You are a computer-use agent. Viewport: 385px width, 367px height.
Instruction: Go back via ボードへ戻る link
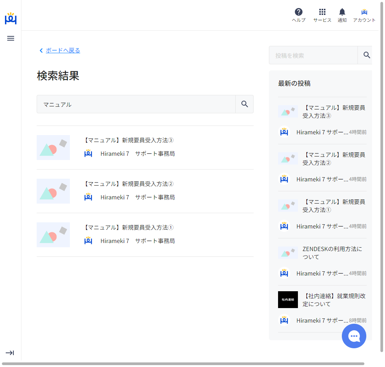(x=63, y=51)
